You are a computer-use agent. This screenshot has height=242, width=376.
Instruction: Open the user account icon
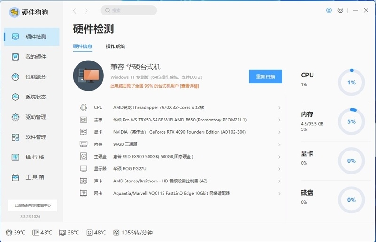329,10
